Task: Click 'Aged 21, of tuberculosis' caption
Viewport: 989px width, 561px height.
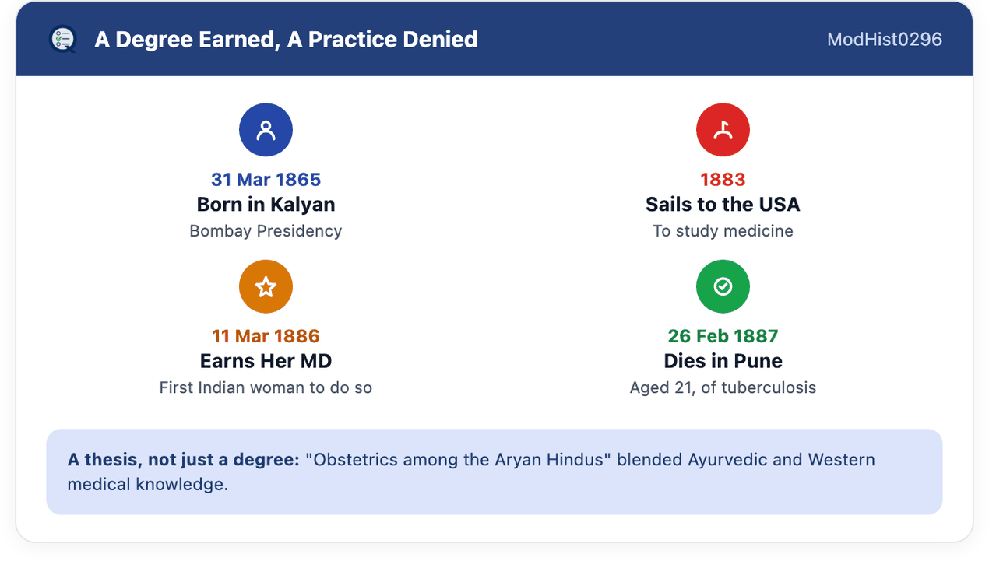Action: click(x=723, y=387)
